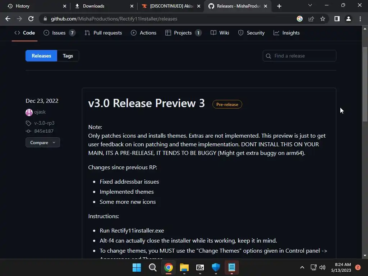Click the Find a release search field

[299, 56]
